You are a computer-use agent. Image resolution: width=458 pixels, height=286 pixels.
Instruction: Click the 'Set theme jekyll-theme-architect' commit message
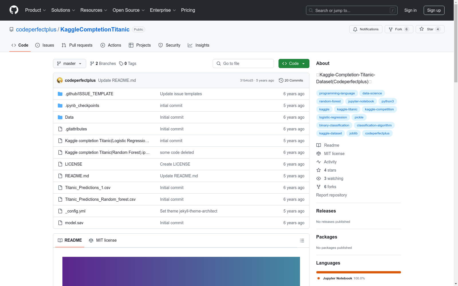coord(189,211)
